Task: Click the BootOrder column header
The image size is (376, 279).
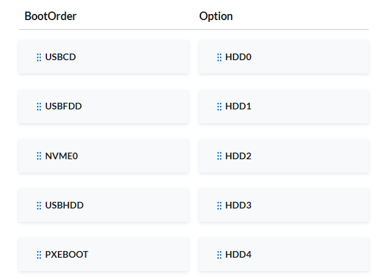Action: point(51,16)
